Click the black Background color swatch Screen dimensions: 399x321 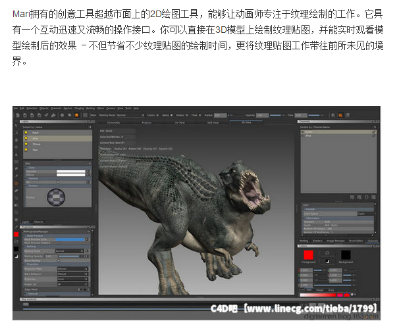[346, 255]
